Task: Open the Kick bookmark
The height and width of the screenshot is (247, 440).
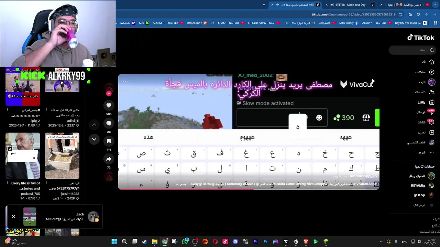Action: pos(144,23)
